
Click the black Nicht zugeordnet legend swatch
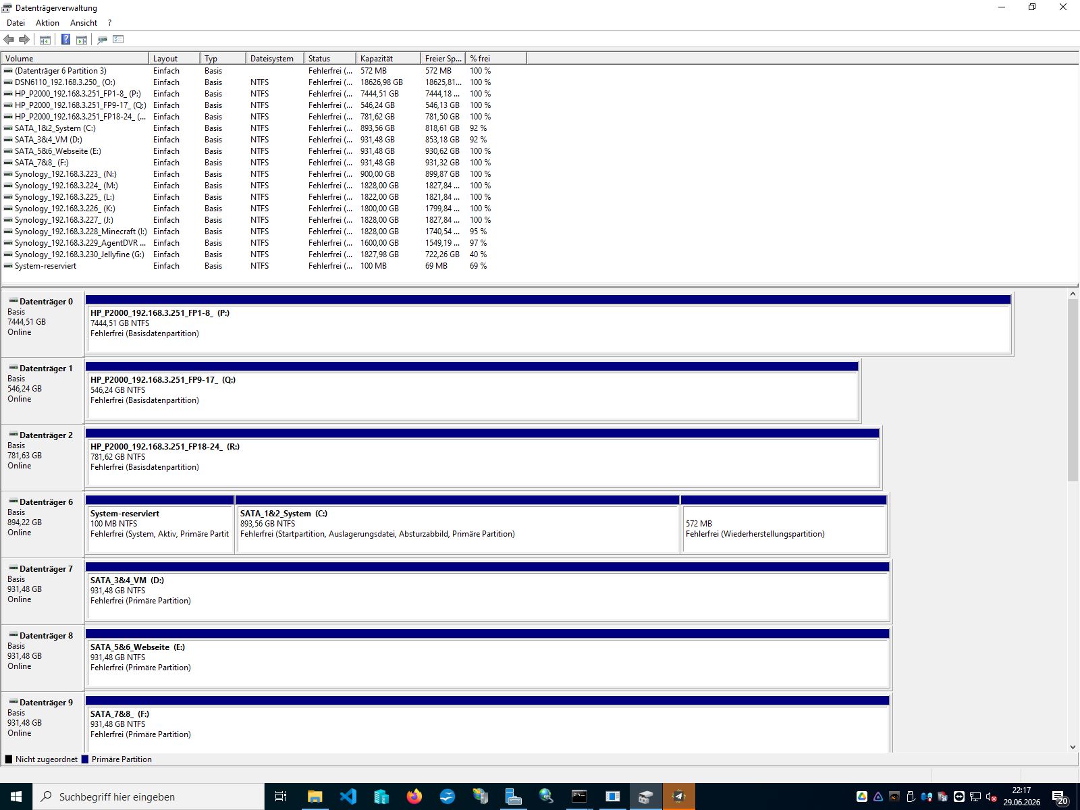(x=9, y=759)
